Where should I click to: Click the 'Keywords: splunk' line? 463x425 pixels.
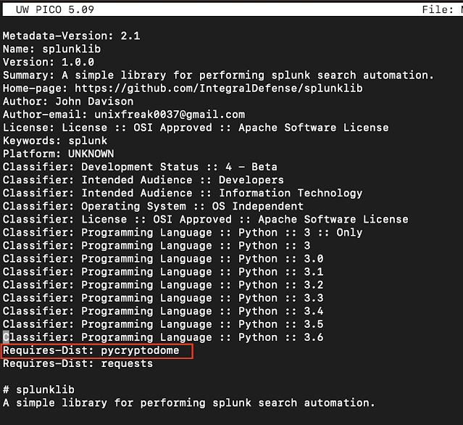pyautogui.click(x=55, y=141)
